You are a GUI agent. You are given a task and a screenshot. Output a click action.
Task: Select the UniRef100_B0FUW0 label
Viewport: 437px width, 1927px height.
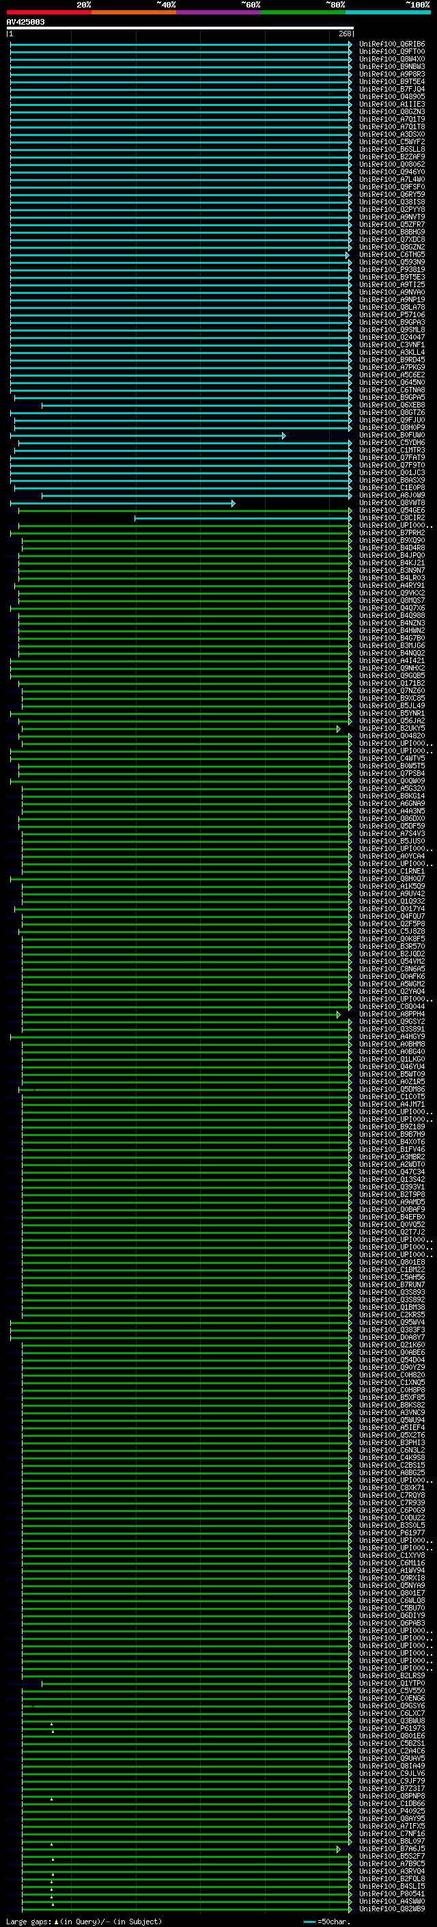point(392,435)
